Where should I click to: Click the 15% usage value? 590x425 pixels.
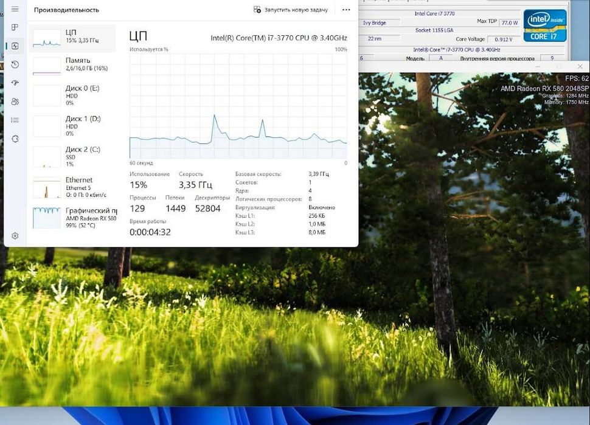pyautogui.click(x=139, y=185)
